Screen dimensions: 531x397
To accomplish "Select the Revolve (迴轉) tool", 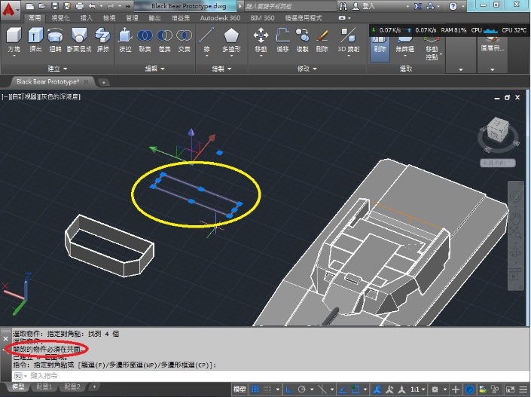I will [55, 41].
